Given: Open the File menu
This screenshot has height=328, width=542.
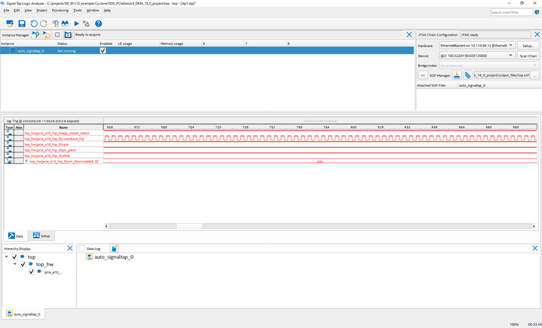Looking at the screenshot, I should [6, 10].
